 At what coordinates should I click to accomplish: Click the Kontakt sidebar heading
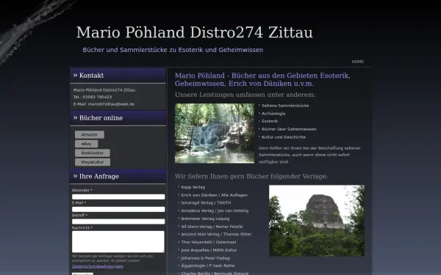pyautogui.click(x=118, y=76)
